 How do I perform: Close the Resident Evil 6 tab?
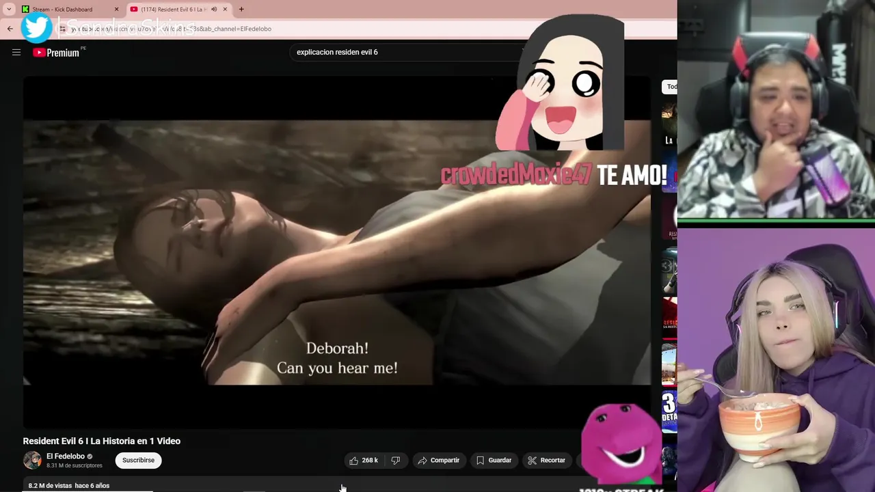coord(225,10)
